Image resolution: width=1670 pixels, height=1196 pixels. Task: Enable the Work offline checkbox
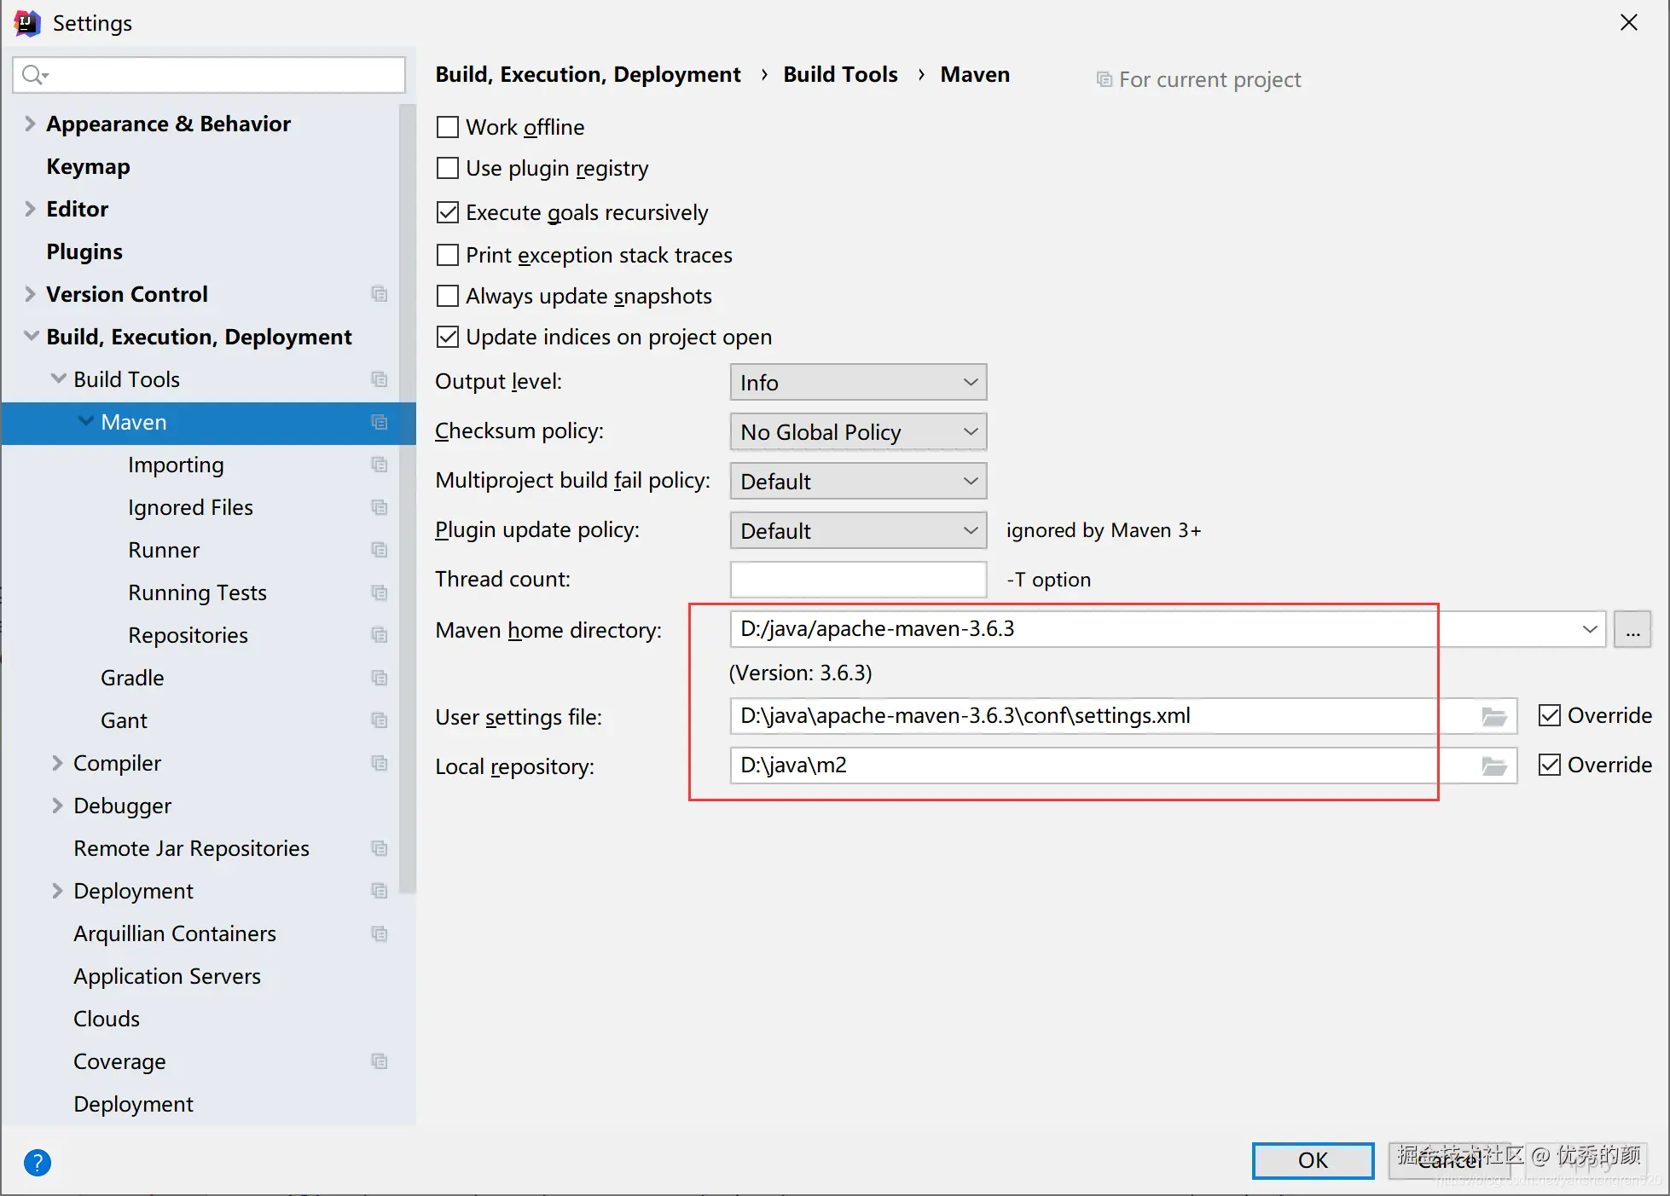(448, 127)
